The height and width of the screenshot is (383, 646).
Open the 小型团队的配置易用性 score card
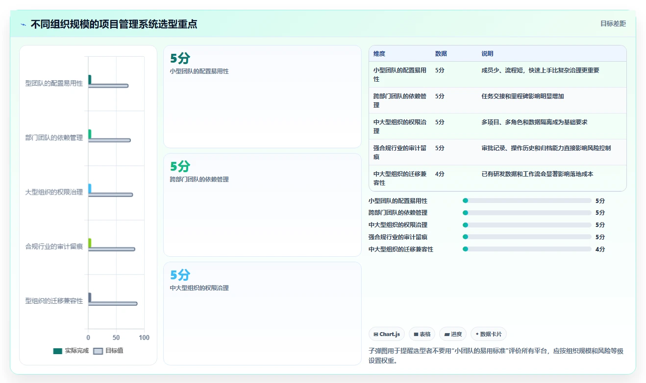pyautogui.click(x=262, y=97)
